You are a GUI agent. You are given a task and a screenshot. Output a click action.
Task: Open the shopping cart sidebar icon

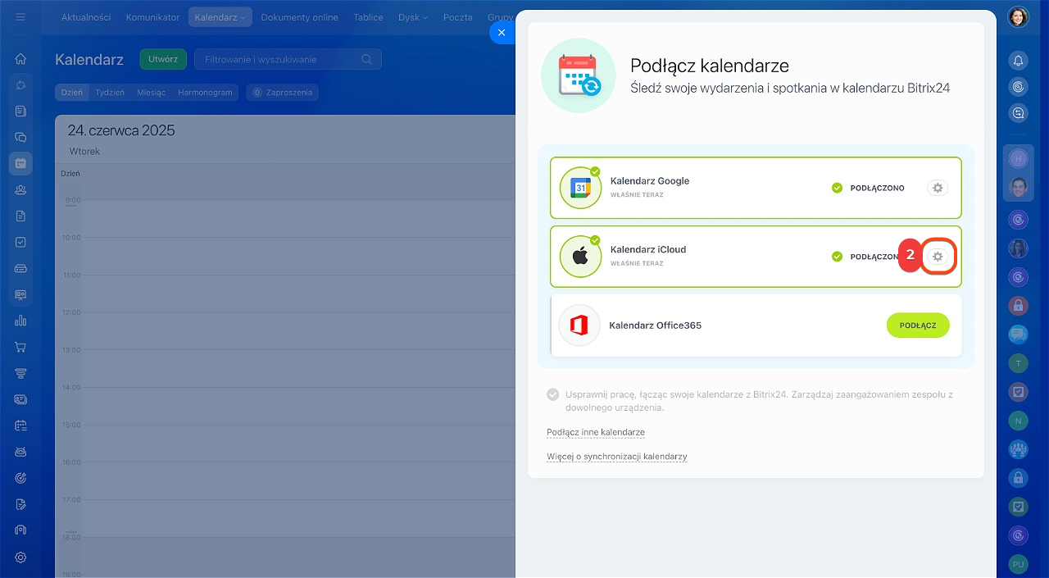pos(20,347)
